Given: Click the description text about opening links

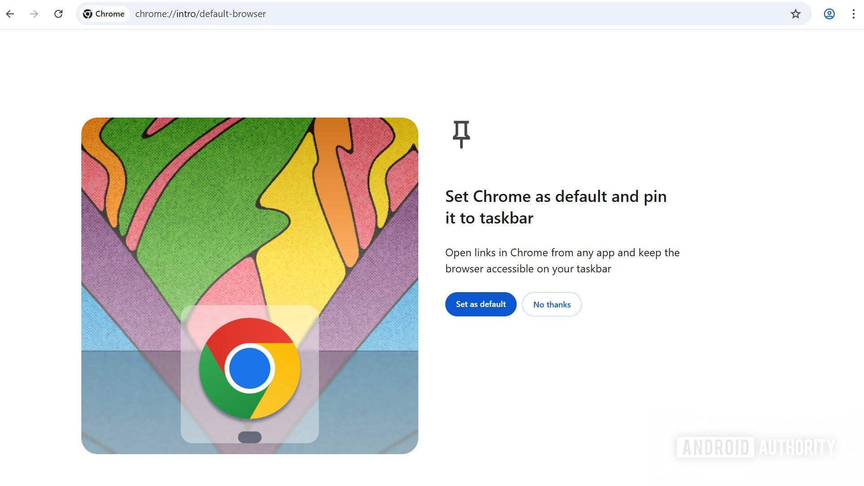Looking at the screenshot, I should pos(562,260).
